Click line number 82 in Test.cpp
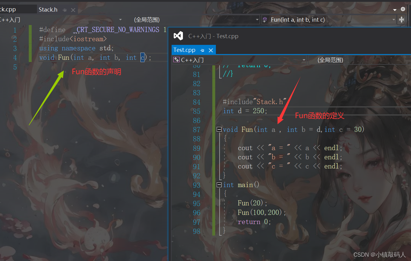 pyautogui.click(x=197, y=84)
